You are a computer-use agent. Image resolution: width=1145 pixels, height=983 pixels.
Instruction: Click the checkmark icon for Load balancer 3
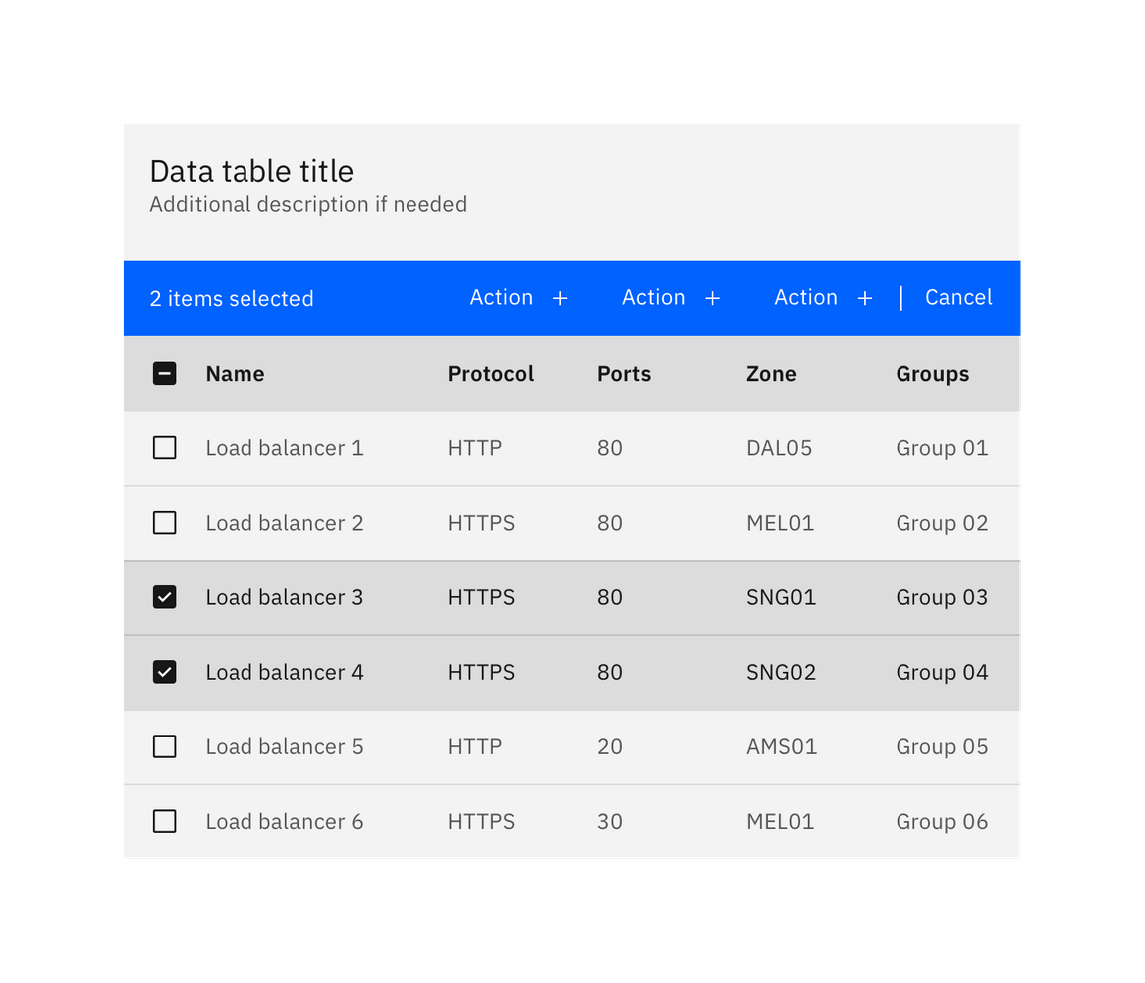[x=164, y=597]
